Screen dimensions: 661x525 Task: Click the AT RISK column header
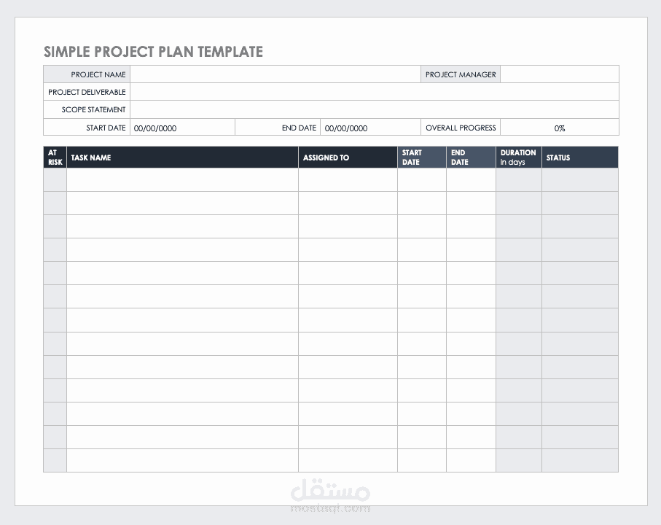pyautogui.click(x=54, y=157)
